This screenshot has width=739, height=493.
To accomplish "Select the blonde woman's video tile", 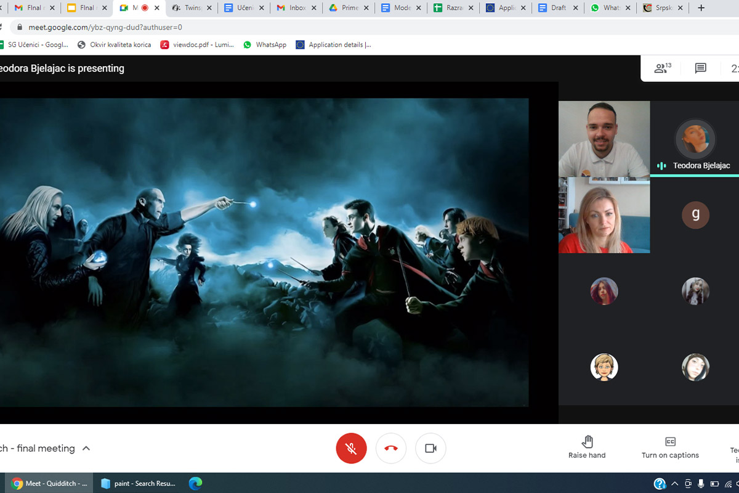I will pos(604,215).
